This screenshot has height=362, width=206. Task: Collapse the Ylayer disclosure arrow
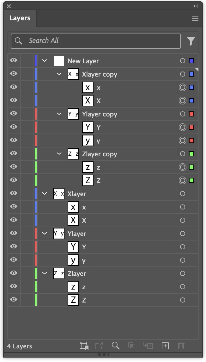[x=45, y=234]
